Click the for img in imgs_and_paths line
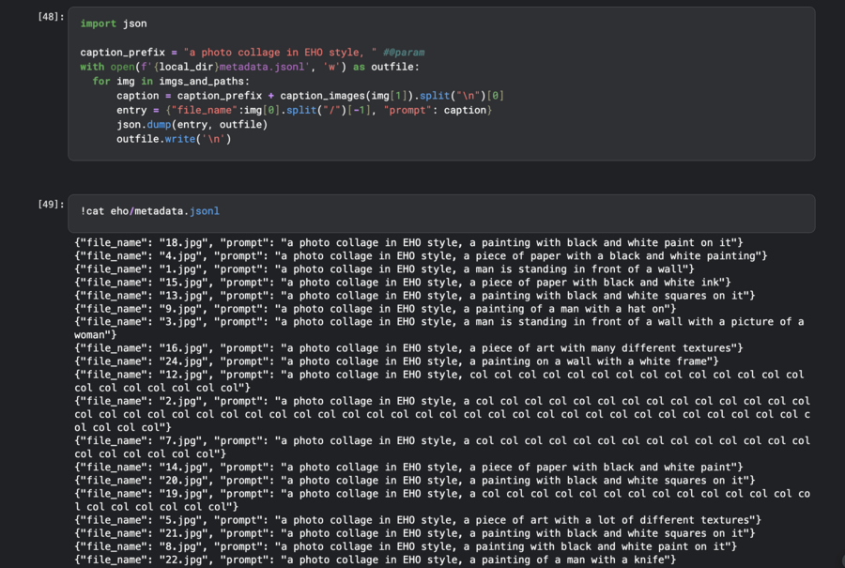 167,82
